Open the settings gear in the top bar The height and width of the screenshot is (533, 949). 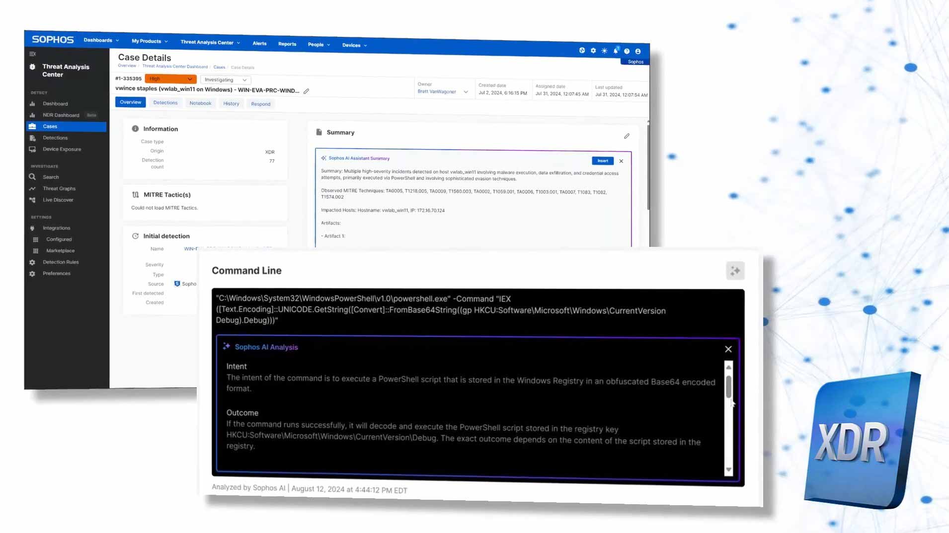tap(593, 50)
